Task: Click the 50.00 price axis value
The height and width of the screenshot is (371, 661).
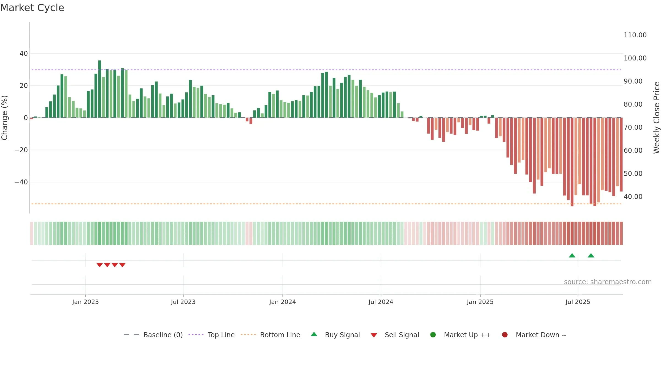Action: pyautogui.click(x=633, y=173)
